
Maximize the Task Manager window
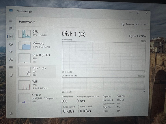(138, 13)
